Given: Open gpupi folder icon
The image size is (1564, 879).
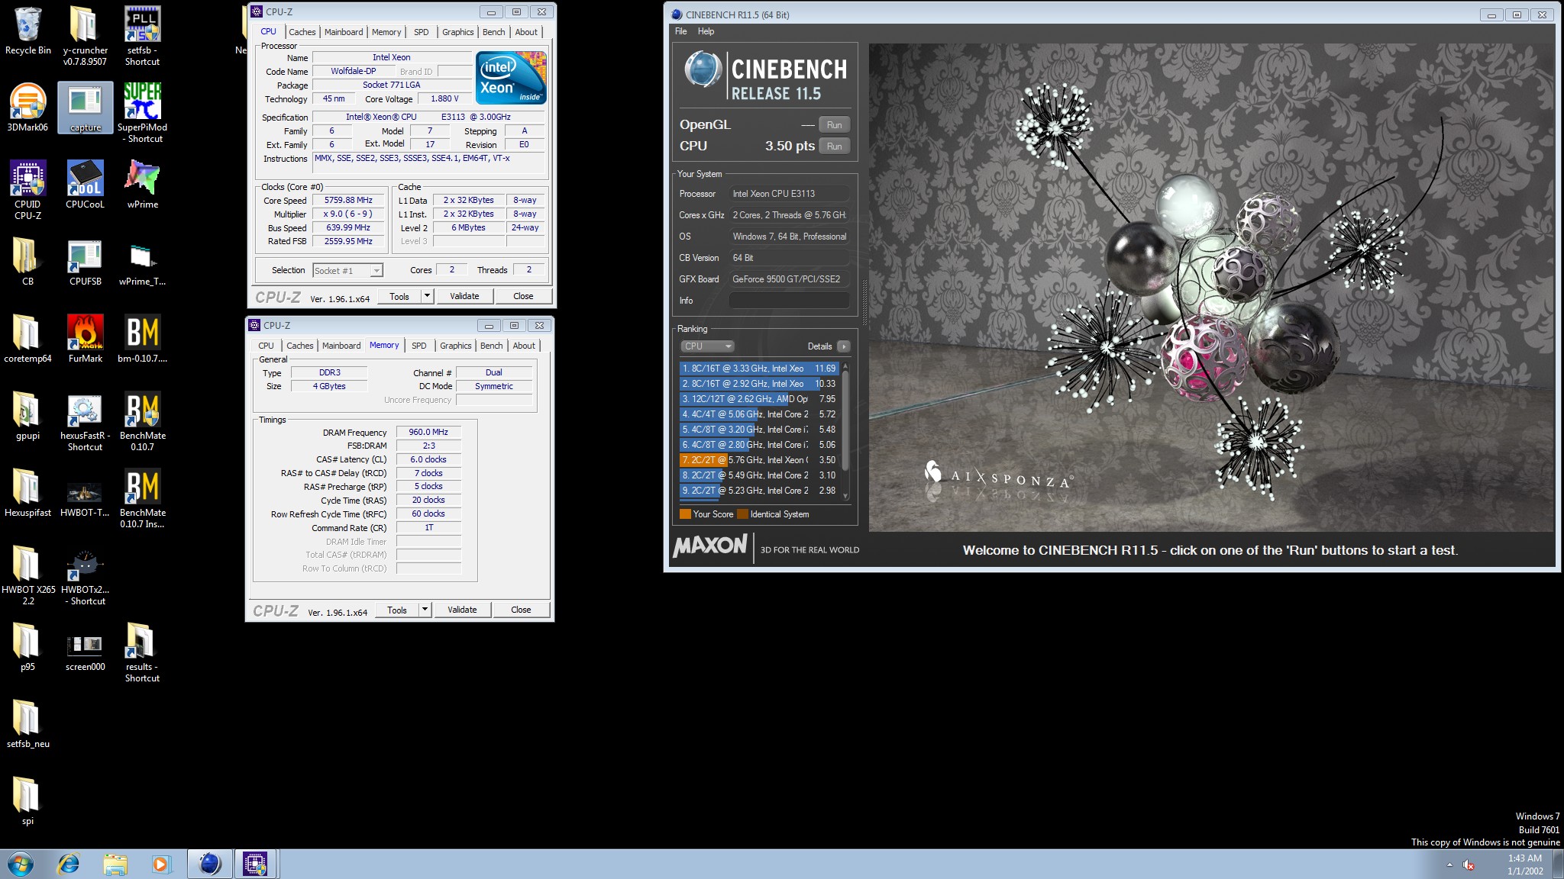Looking at the screenshot, I should pyautogui.click(x=27, y=415).
